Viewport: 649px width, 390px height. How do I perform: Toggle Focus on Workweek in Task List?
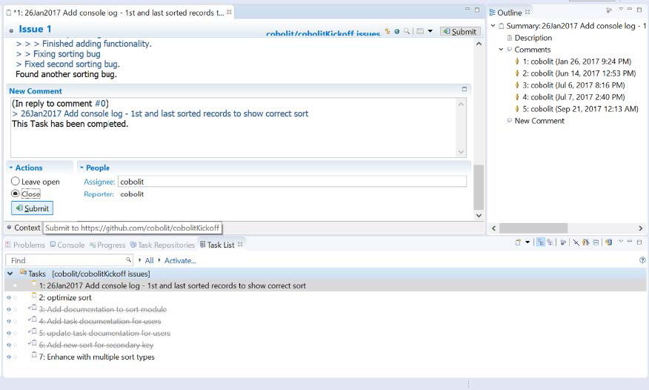point(562,242)
